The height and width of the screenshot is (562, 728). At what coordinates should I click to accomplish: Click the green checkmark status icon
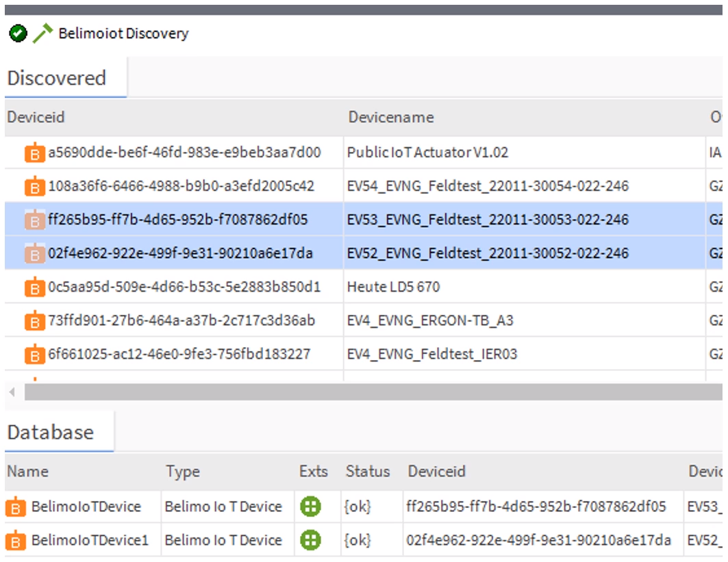pyautogui.click(x=18, y=34)
